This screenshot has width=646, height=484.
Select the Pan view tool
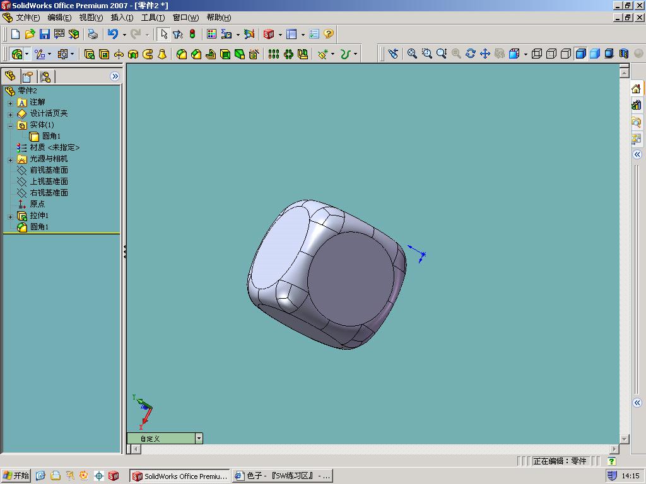click(x=485, y=54)
